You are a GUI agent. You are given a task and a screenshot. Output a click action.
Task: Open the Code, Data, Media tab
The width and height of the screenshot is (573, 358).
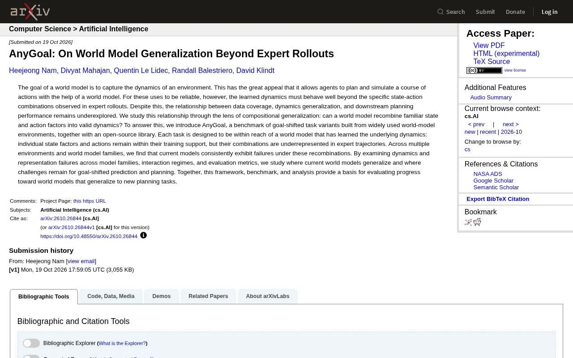[111, 296]
